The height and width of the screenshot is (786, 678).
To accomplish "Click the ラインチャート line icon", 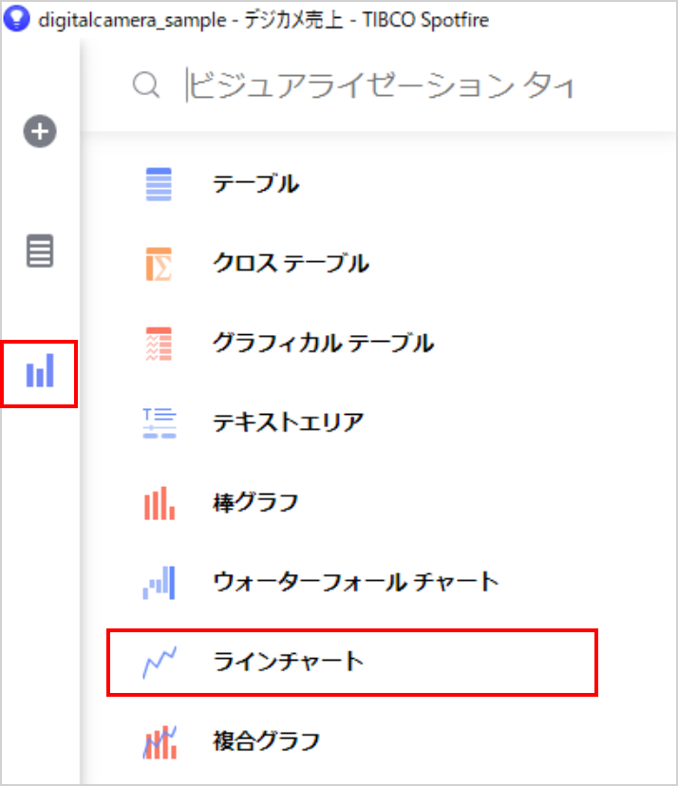I will [160, 663].
